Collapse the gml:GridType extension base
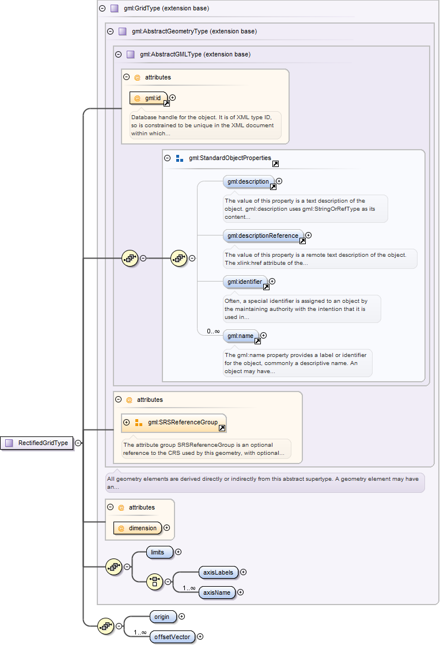 click(102, 9)
